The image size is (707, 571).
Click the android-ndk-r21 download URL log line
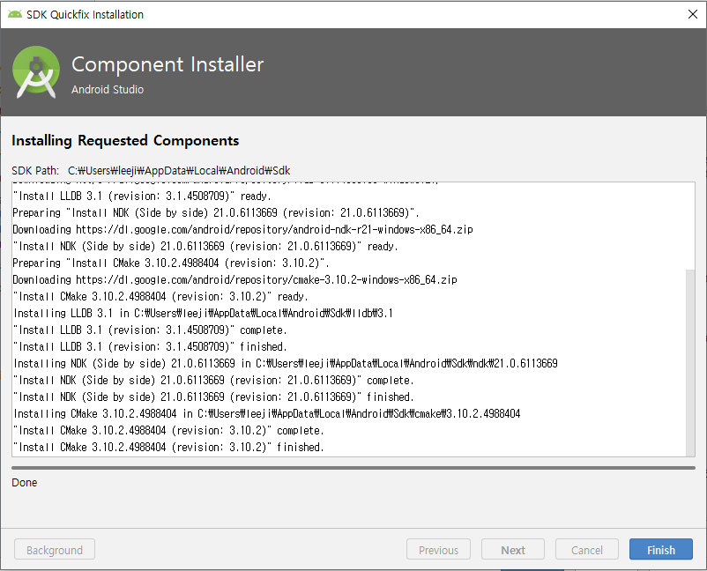[243, 229]
